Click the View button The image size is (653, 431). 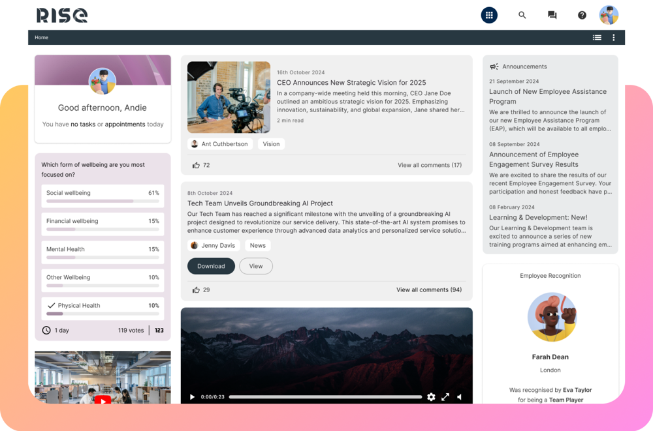pos(256,266)
